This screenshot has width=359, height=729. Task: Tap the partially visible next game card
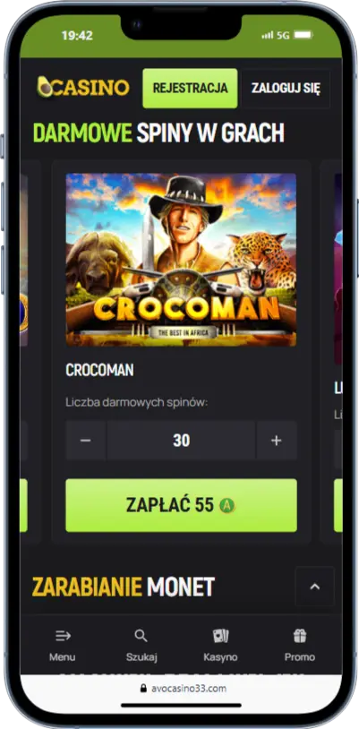[x=332, y=351]
